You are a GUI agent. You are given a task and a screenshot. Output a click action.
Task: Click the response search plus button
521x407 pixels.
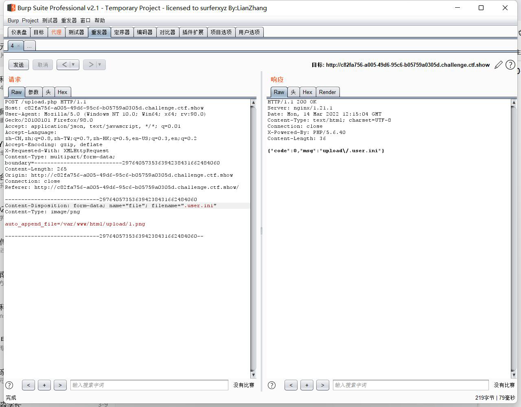point(307,385)
